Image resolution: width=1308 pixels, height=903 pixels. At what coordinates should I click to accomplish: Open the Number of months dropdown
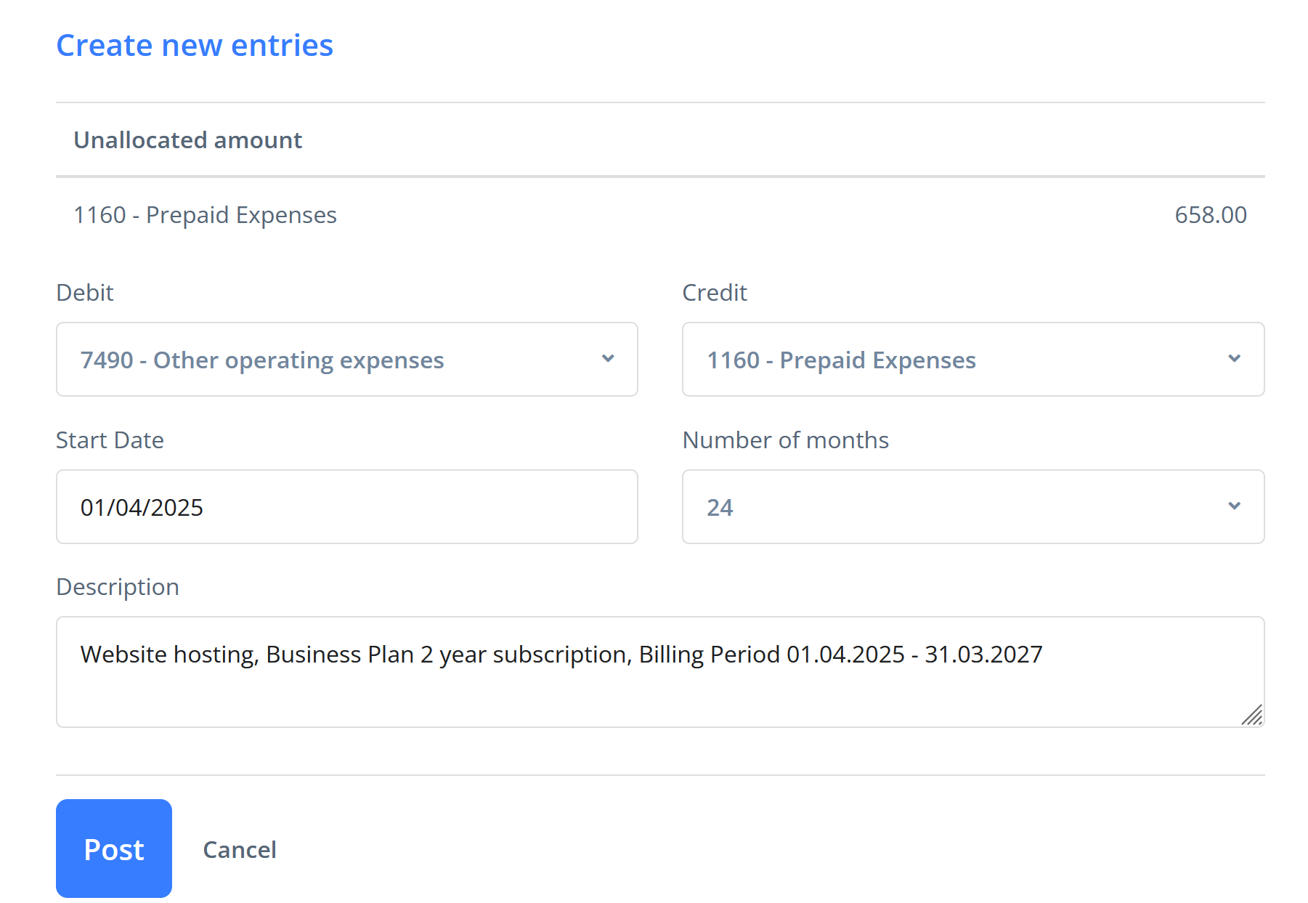pos(973,507)
